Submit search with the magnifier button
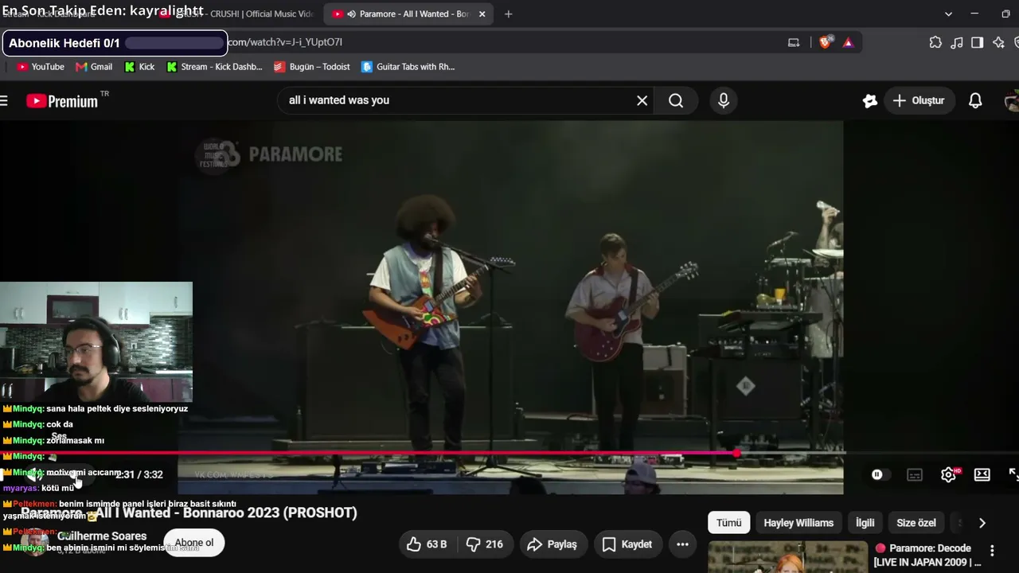Screen dimensions: 1019x573 coord(676,100)
